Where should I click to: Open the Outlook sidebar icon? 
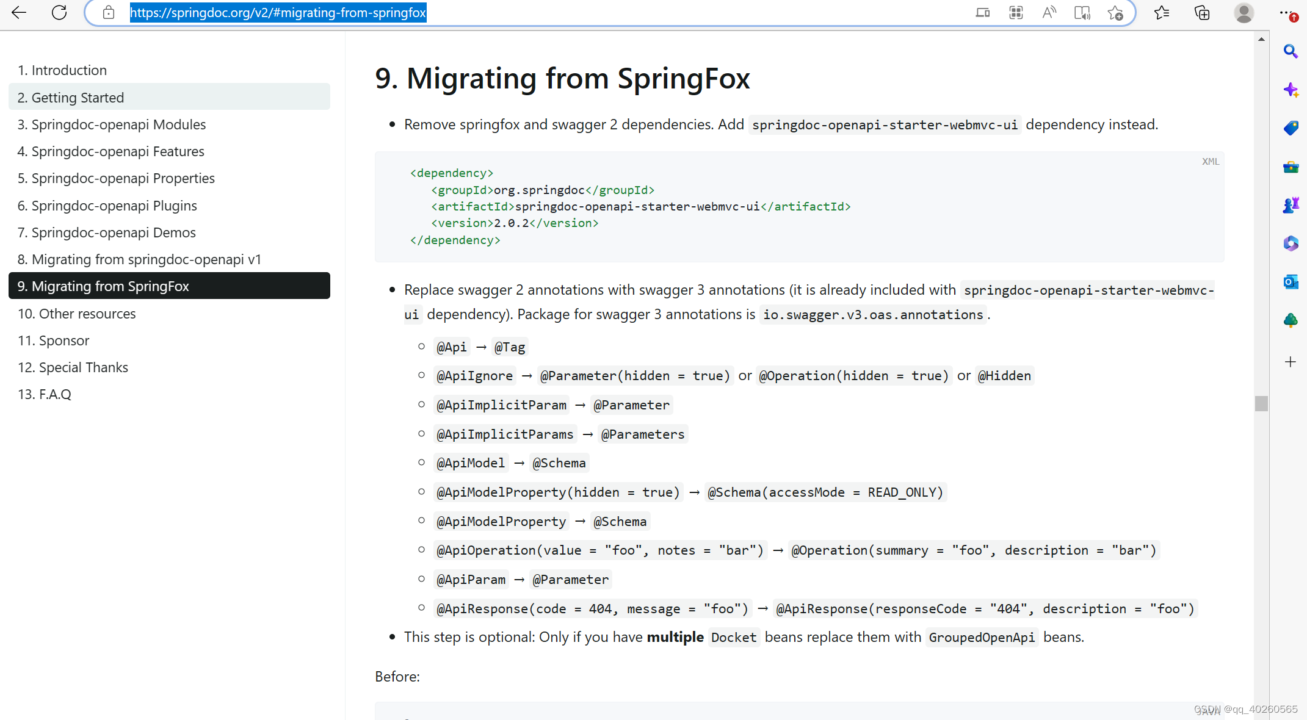1290,282
